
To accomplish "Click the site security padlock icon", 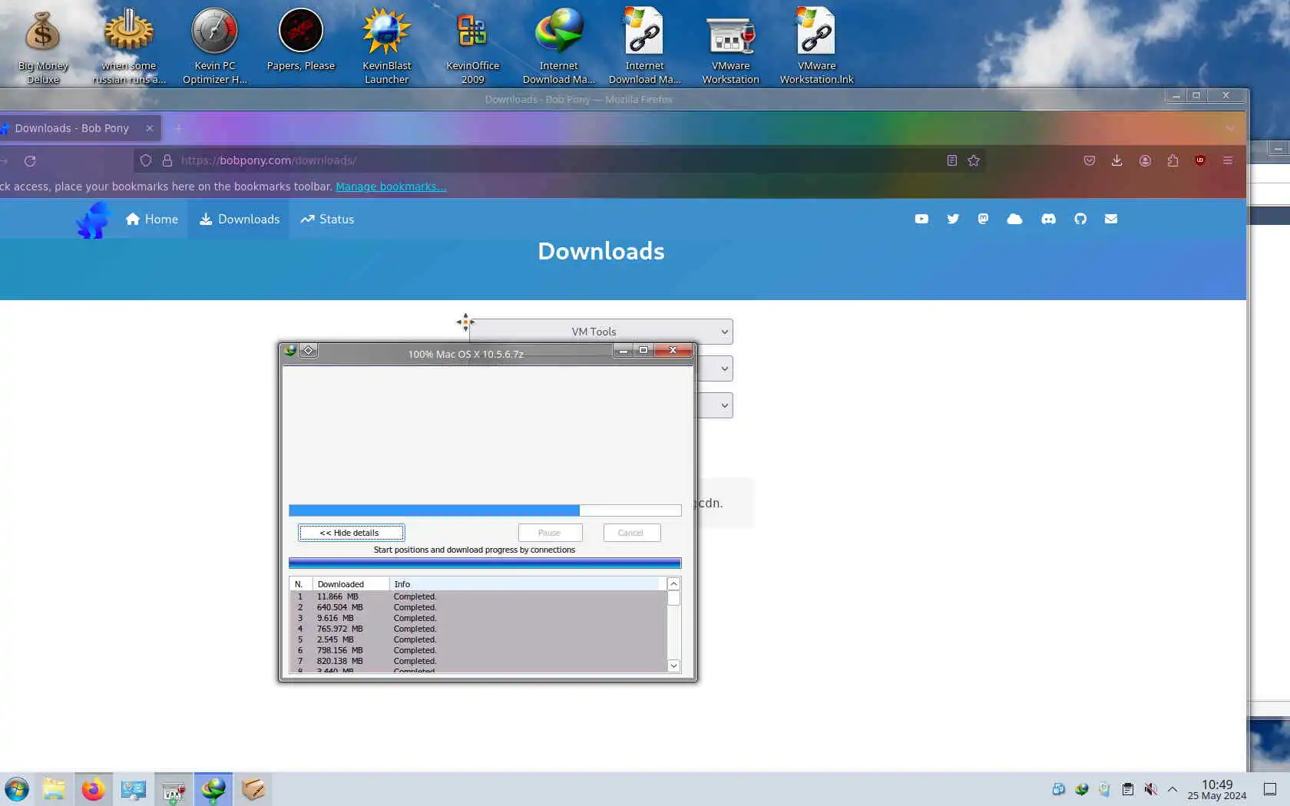I will pyautogui.click(x=167, y=160).
